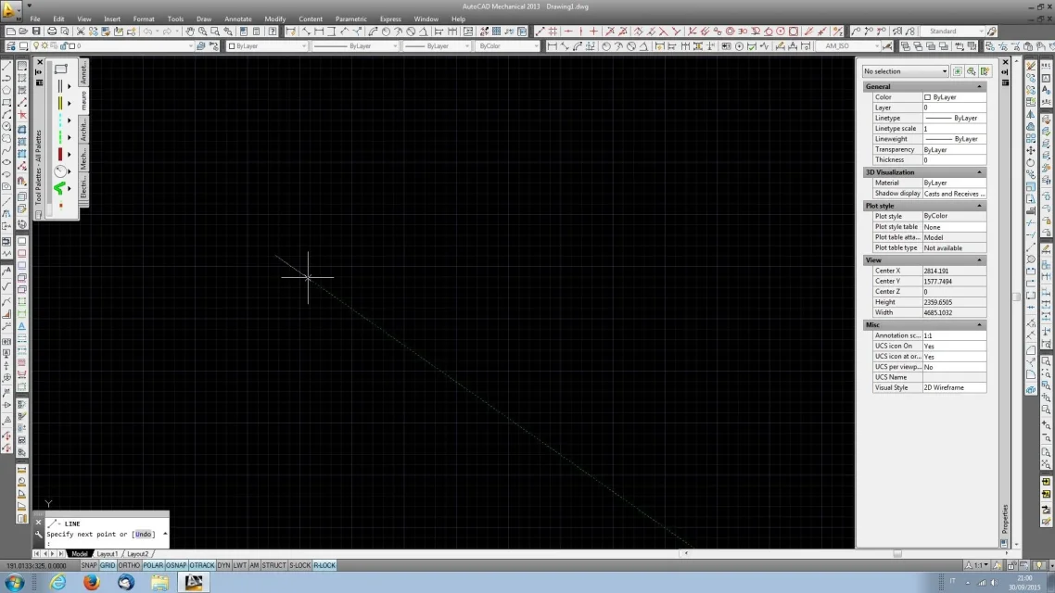
Task: Open the No selection dropdown
Action: tap(905, 71)
